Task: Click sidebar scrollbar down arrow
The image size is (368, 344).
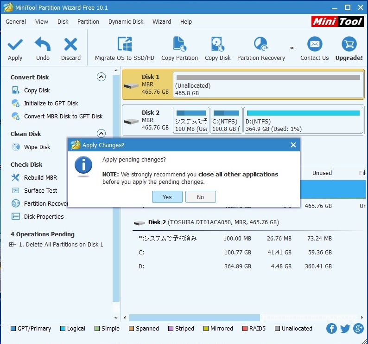Action: pos(116,318)
